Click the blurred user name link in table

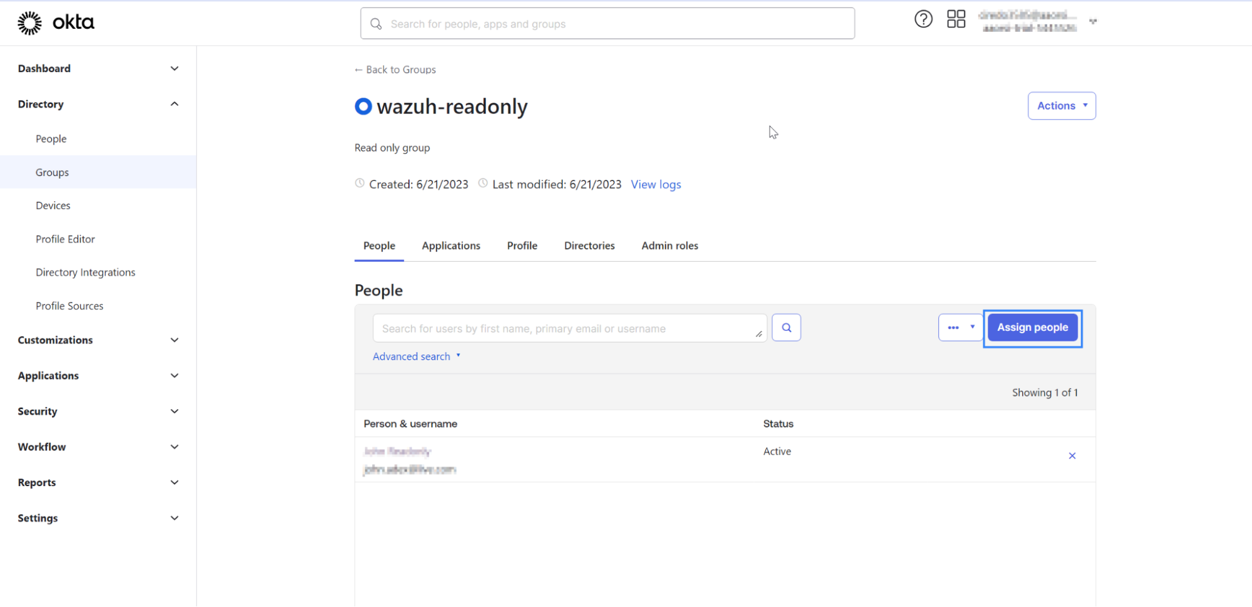[x=398, y=451]
